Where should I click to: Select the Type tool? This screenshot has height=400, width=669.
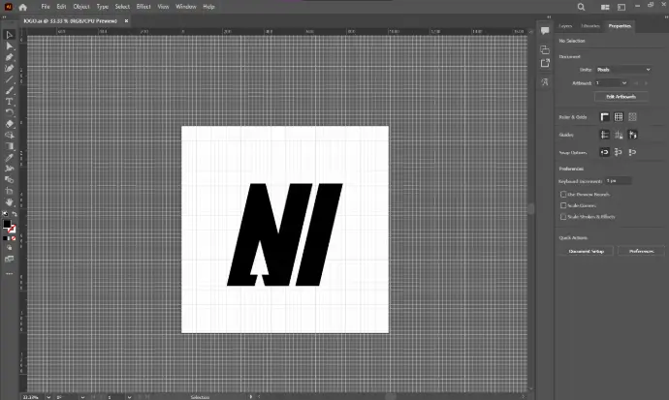[9, 102]
